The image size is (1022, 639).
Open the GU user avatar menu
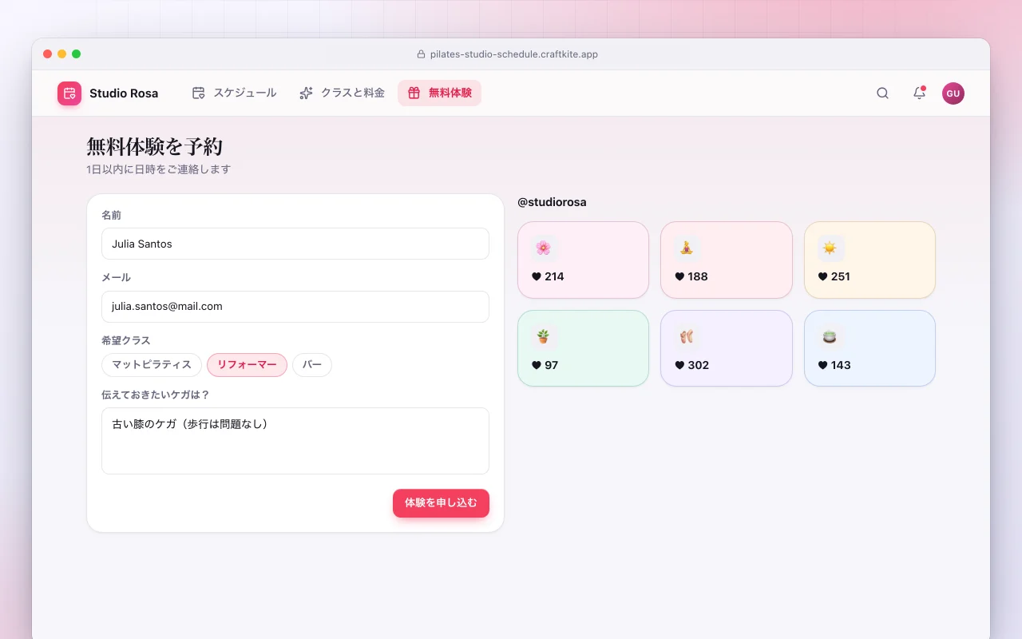(953, 93)
